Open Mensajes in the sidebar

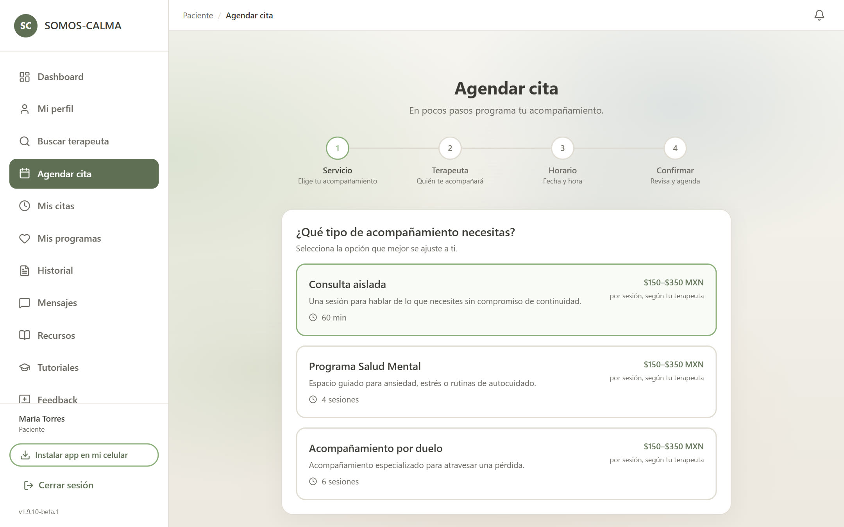84,303
